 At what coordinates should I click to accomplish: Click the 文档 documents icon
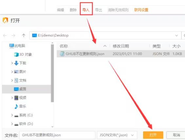click(x=16, y=80)
